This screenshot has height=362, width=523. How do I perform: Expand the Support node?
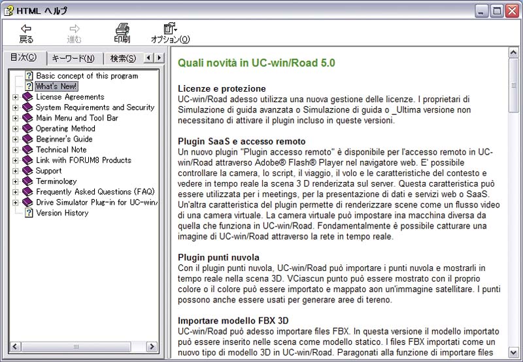[x=15, y=171]
